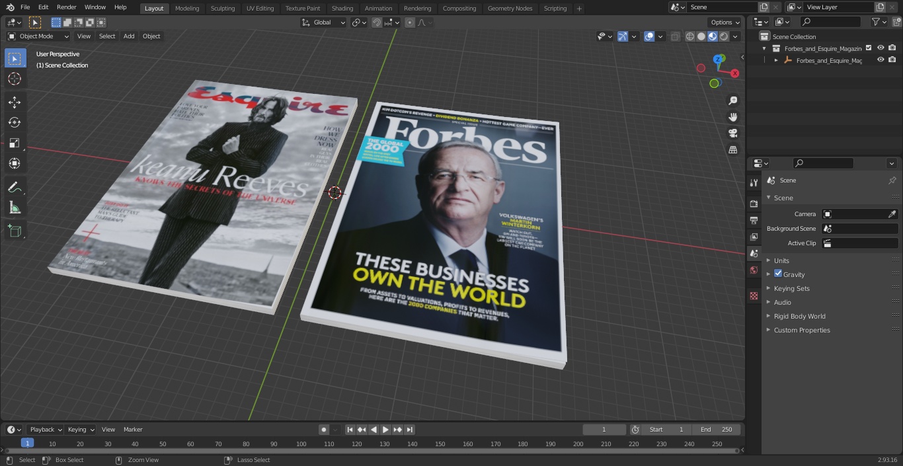This screenshot has height=466, width=903.
Task: Activate the Scale tool
Action: pos(15,143)
